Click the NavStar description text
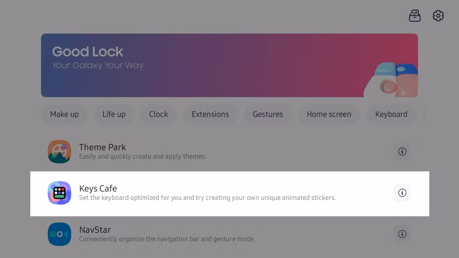This screenshot has width=459, height=258. (x=167, y=239)
